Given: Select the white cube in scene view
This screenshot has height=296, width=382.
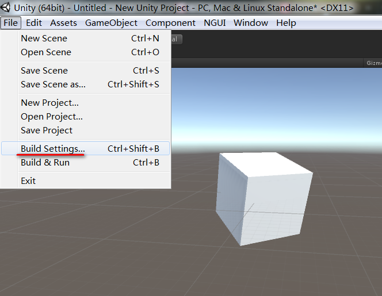Looking at the screenshot, I should (263, 198).
